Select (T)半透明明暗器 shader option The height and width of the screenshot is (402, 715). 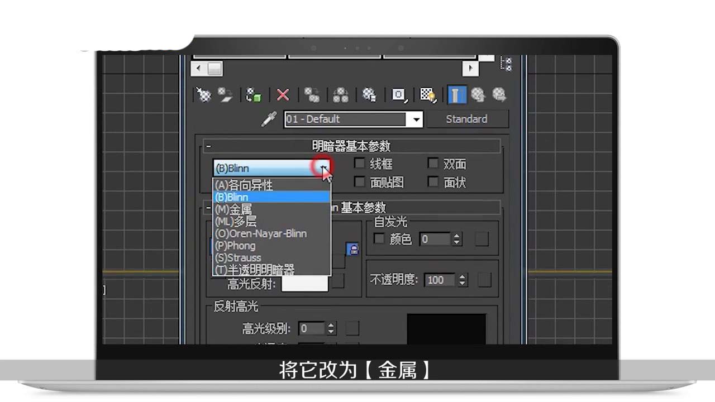(271, 270)
